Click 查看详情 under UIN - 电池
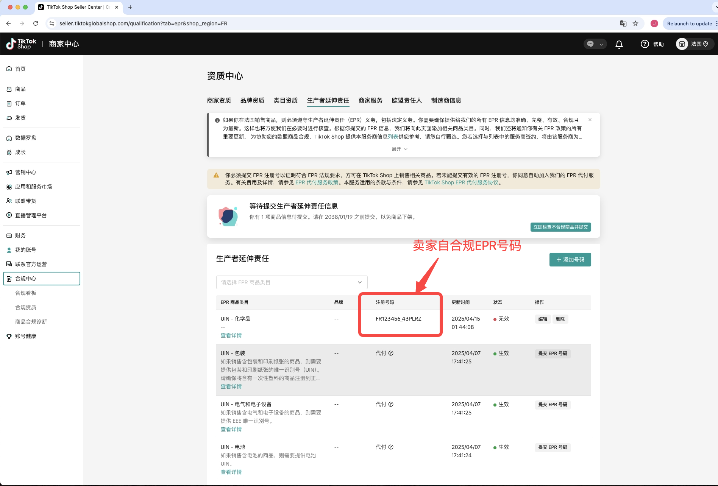The image size is (718, 486). (231, 472)
